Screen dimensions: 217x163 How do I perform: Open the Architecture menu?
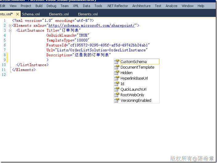tap(141, 6)
